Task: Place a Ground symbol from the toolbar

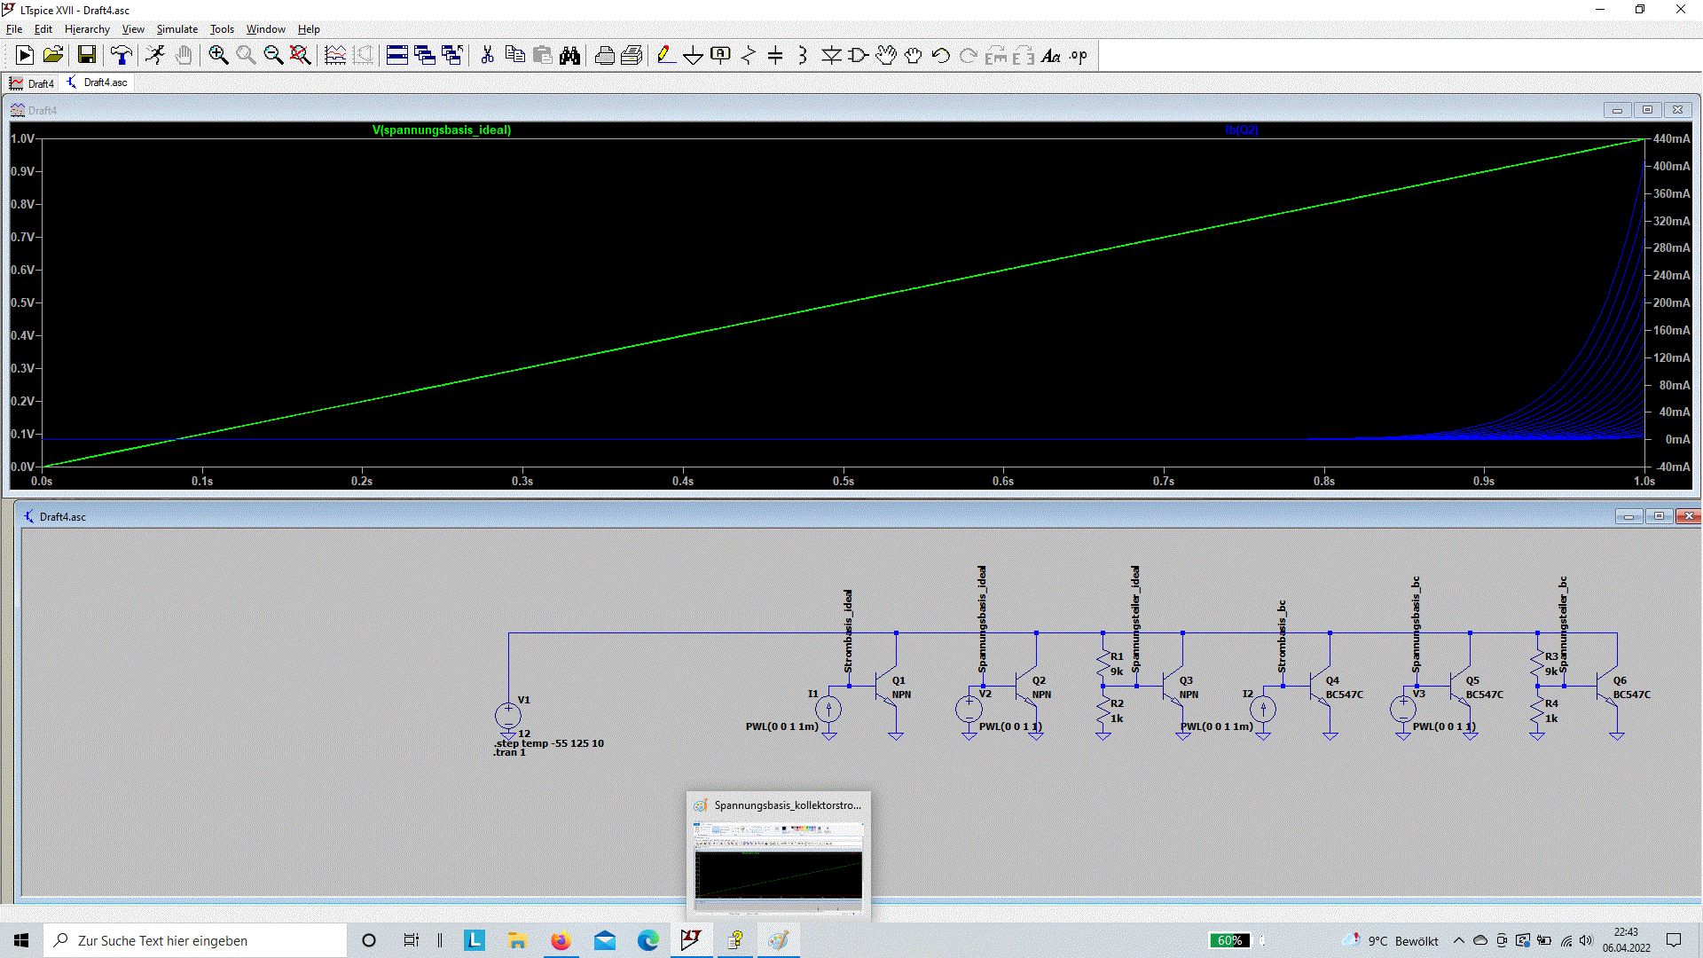Action: [693, 55]
